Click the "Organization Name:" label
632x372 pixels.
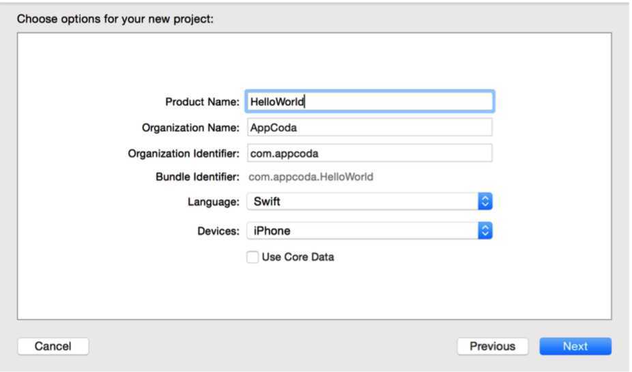190,128
